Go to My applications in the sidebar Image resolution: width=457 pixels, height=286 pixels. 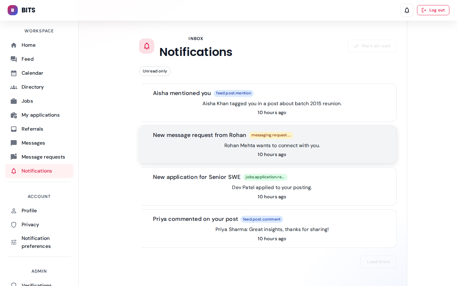41,115
